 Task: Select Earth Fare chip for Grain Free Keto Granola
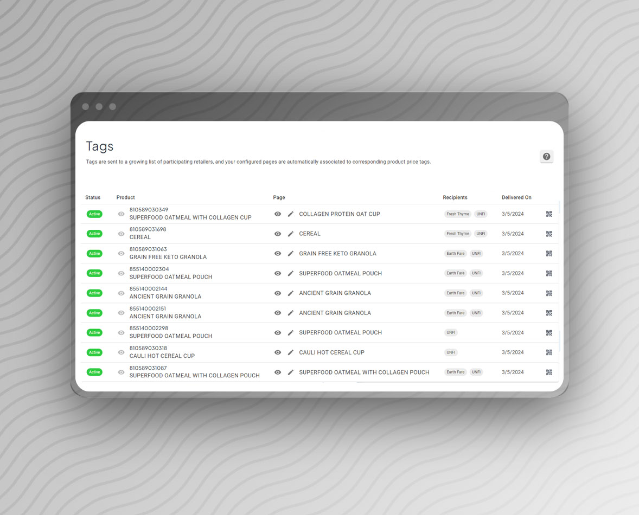pos(456,254)
